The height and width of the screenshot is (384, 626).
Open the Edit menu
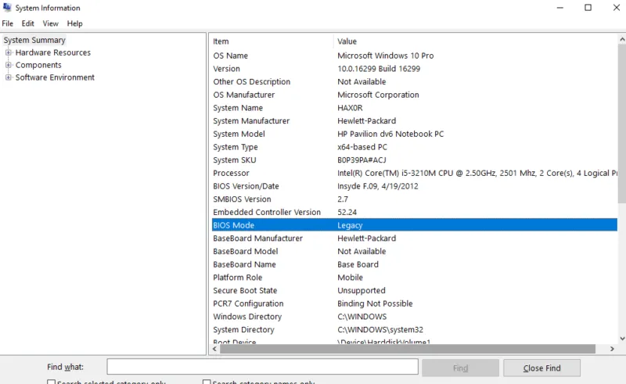(x=27, y=23)
